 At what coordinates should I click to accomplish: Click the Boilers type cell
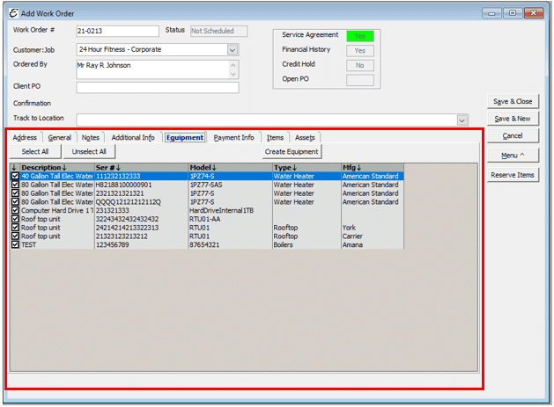[x=307, y=244]
